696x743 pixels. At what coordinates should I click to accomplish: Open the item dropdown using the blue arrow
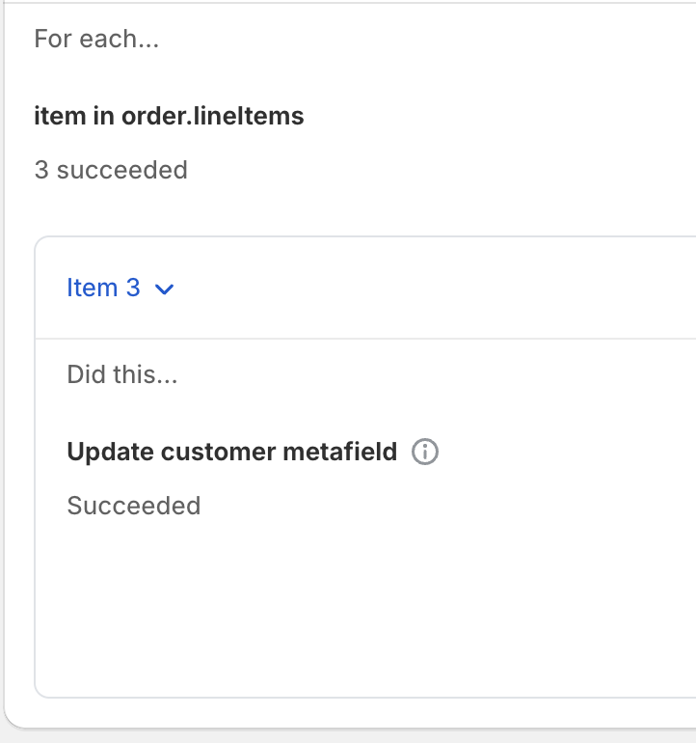(164, 289)
